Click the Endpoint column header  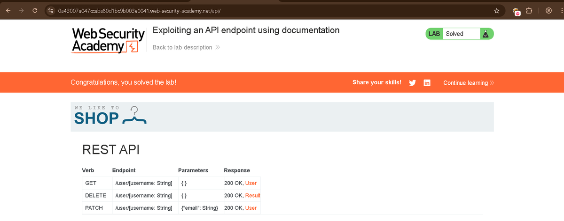coord(124,170)
